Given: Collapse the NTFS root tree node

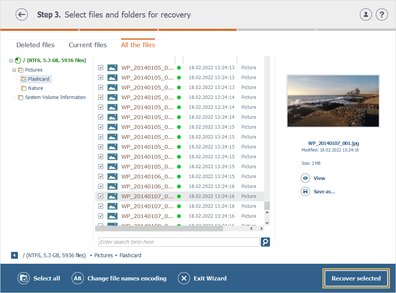Looking at the screenshot, I should point(11,61).
